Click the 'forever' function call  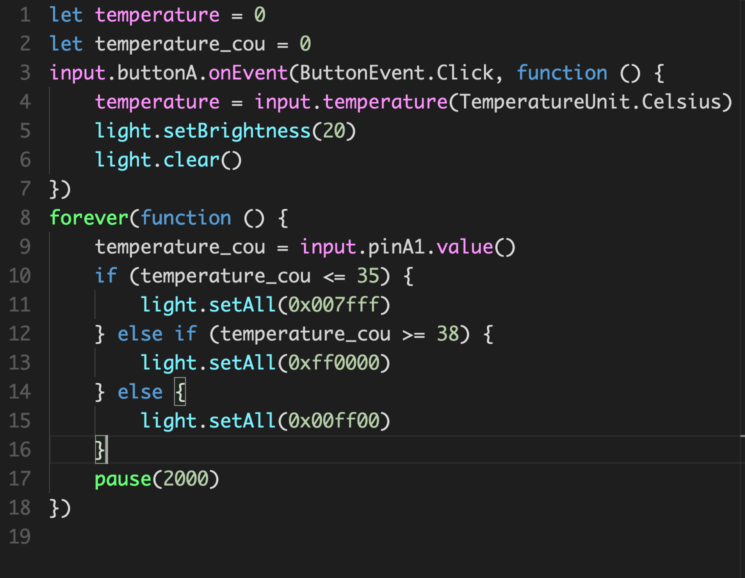coord(89,218)
